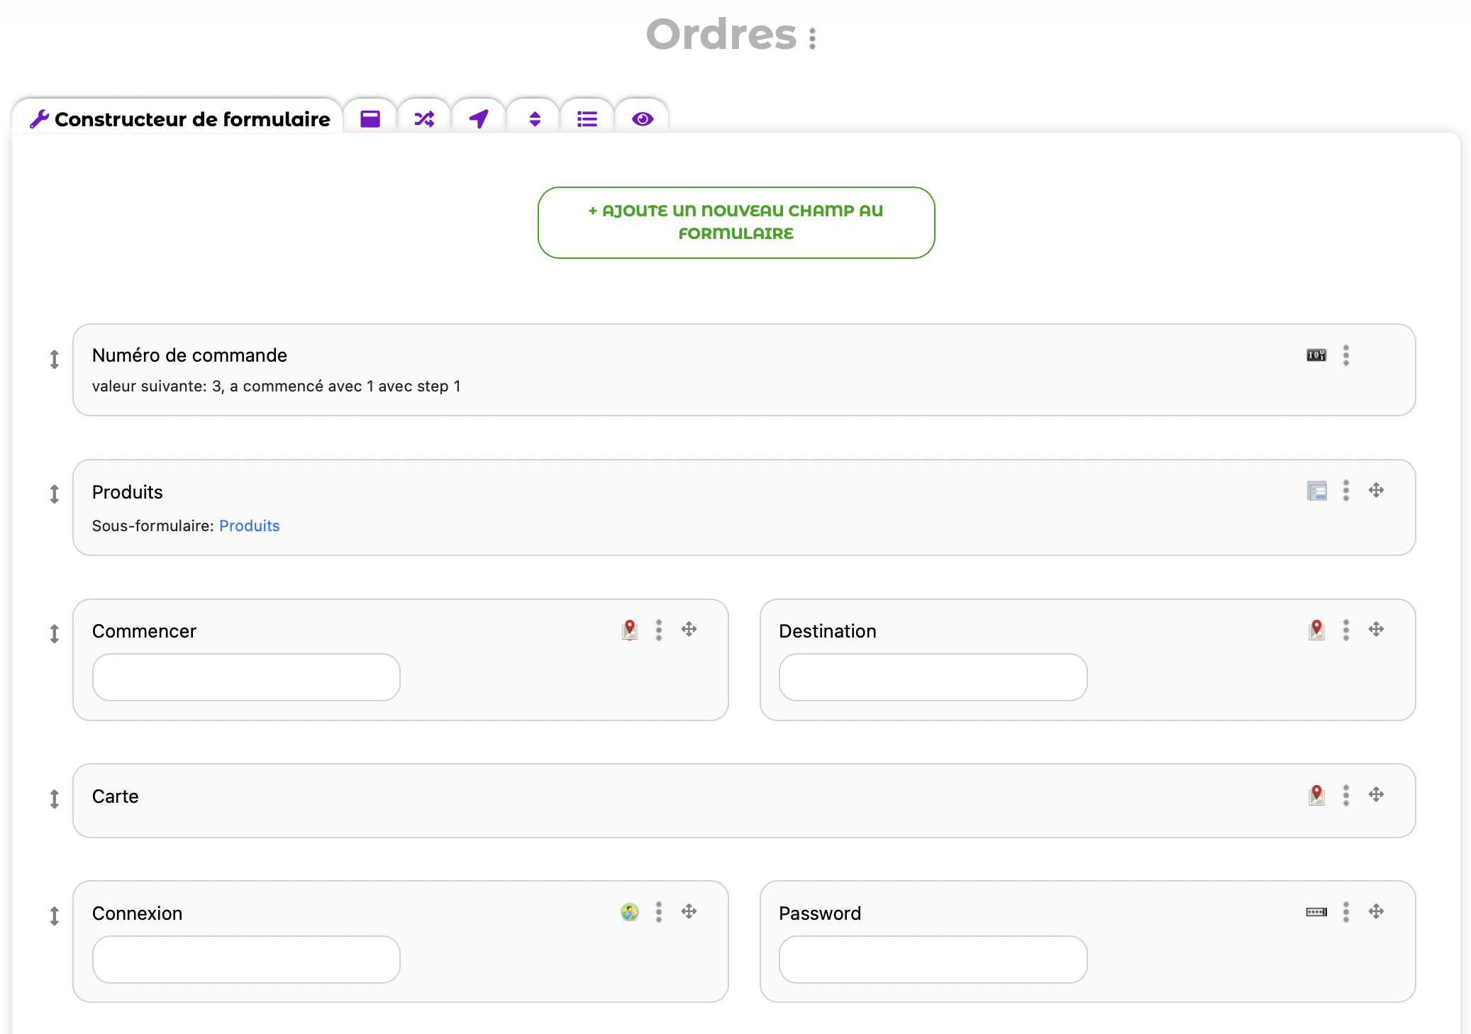Screen dimensions: 1471x1034
Task: Click the Password input box
Action: [933, 960]
